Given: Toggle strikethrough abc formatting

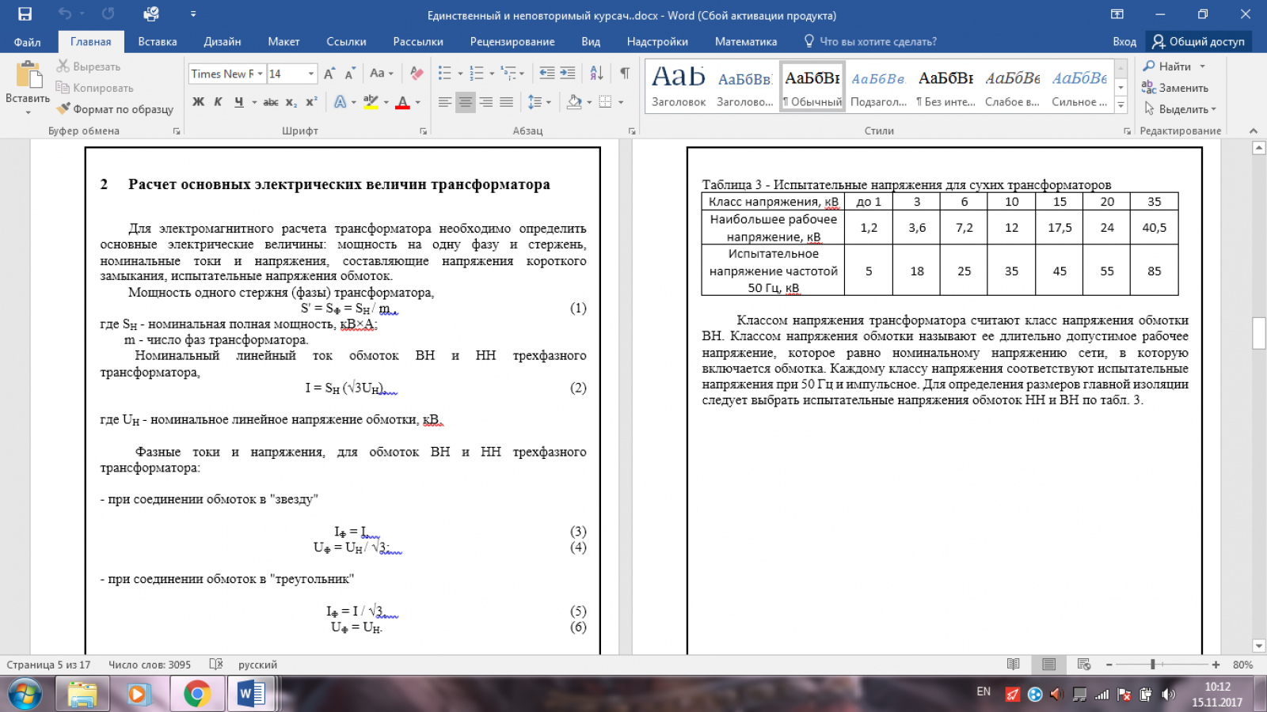Looking at the screenshot, I should 271,102.
